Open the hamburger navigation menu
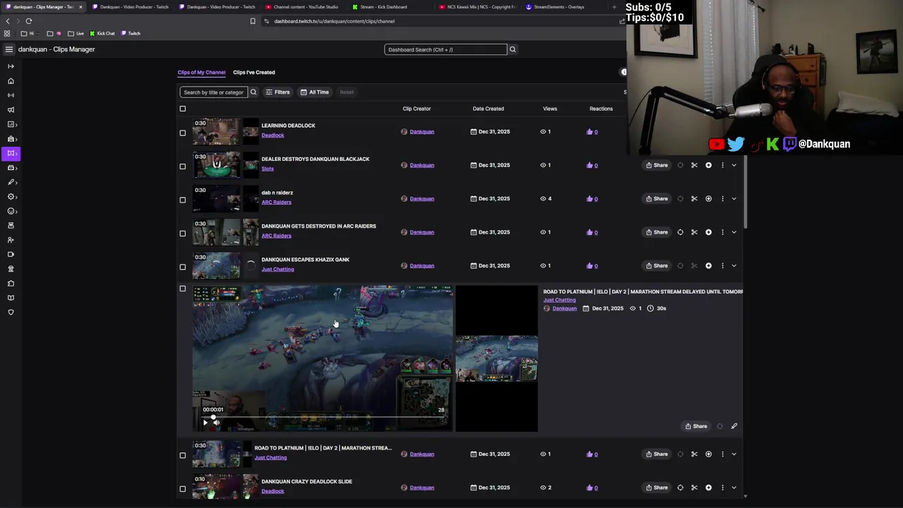903x508 pixels. coord(9,49)
